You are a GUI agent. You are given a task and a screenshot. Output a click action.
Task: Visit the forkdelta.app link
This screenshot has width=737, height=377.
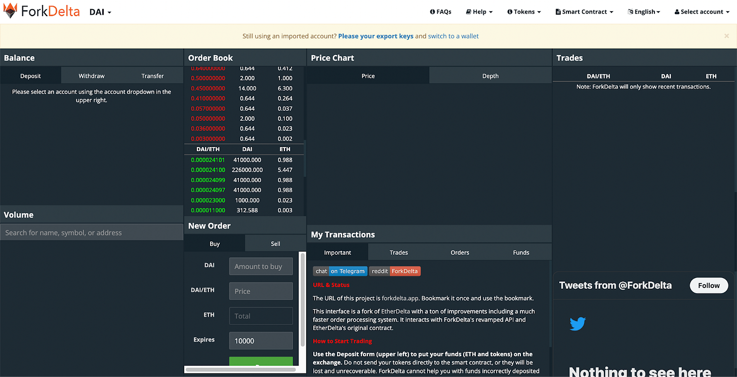pos(400,298)
